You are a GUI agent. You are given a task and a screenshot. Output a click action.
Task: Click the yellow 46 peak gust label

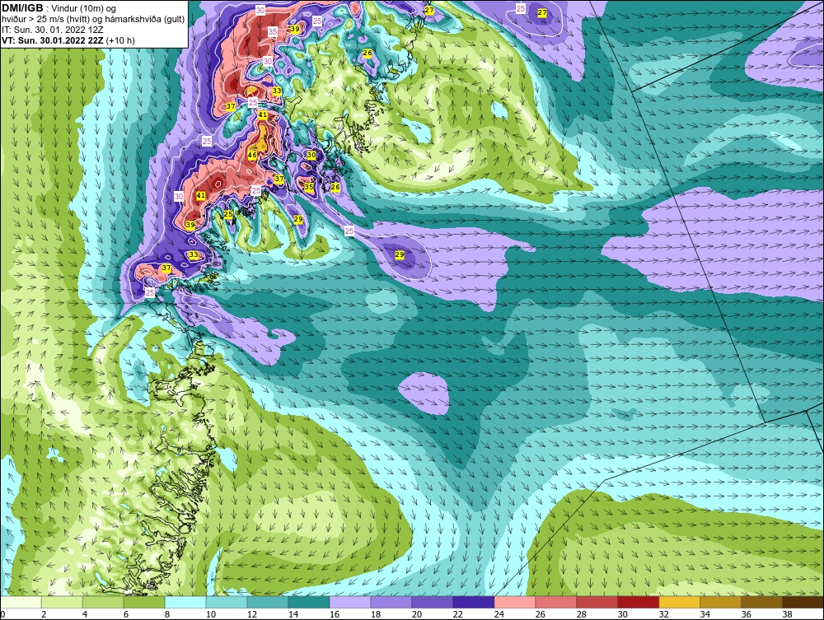252,155
